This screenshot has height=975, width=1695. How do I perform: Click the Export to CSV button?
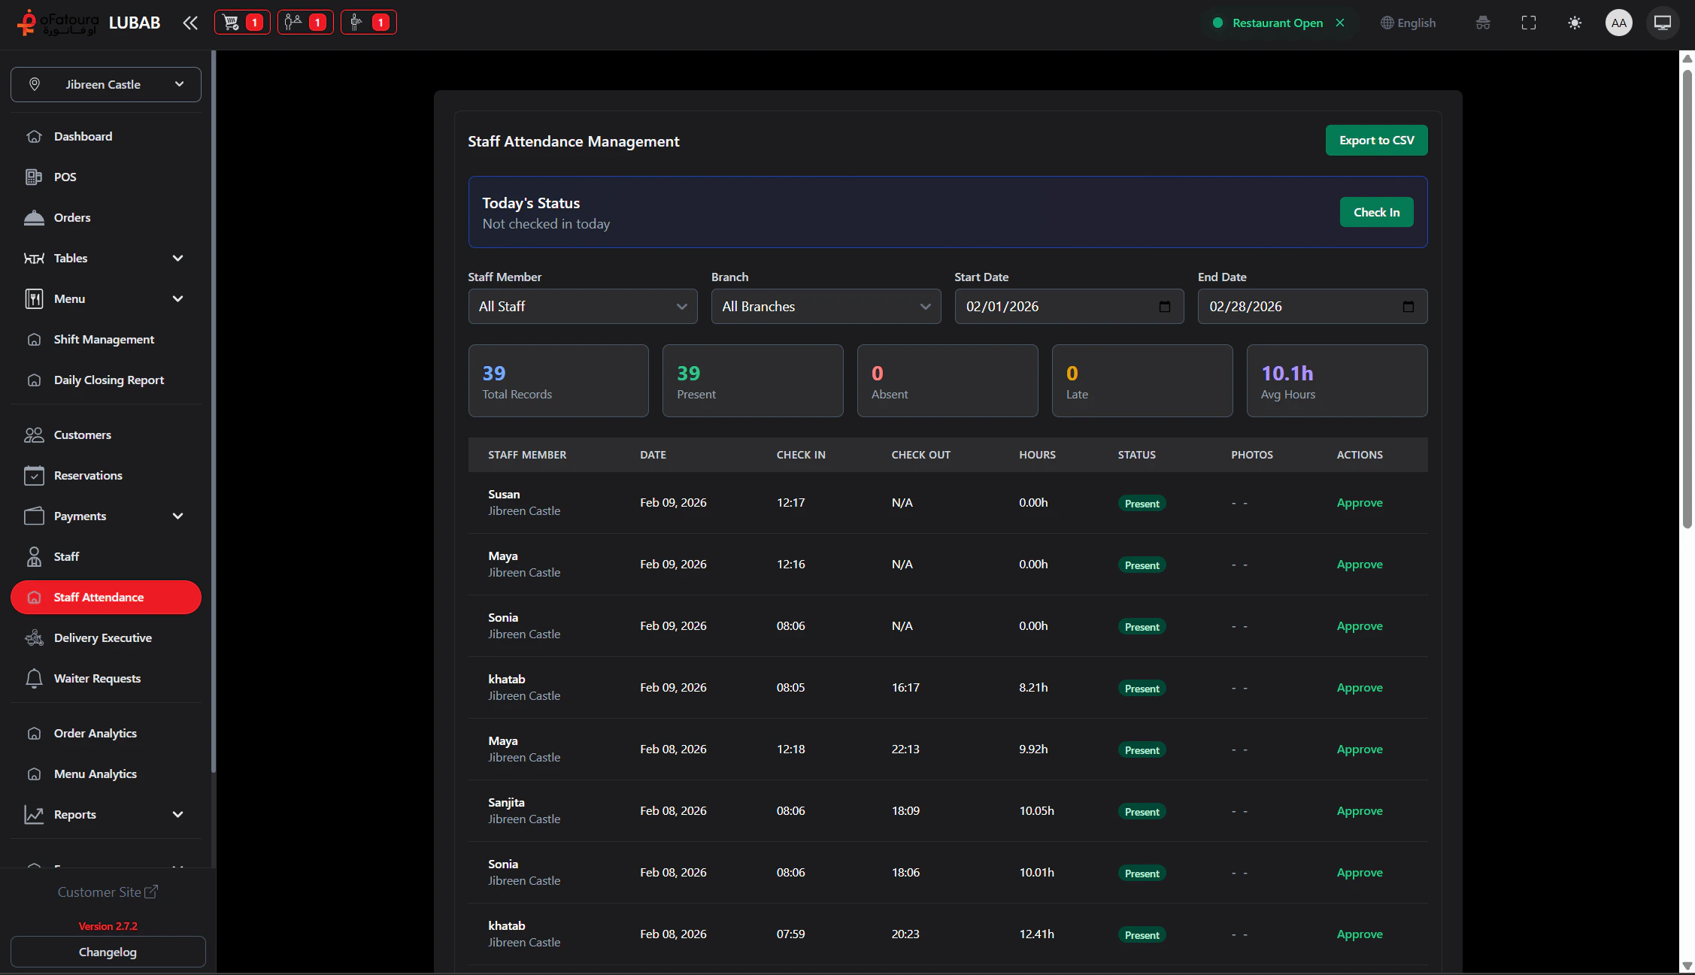1376,141
